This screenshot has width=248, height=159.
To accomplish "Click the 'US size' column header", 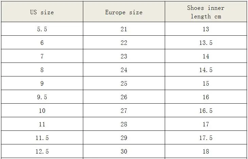I will coord(42,12).
